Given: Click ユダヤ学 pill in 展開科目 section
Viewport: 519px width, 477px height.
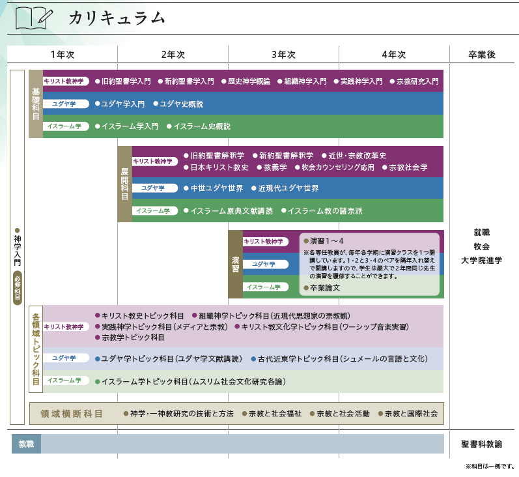Looking at the screenshot, I should pyautogui.click(x=154, y=188).
